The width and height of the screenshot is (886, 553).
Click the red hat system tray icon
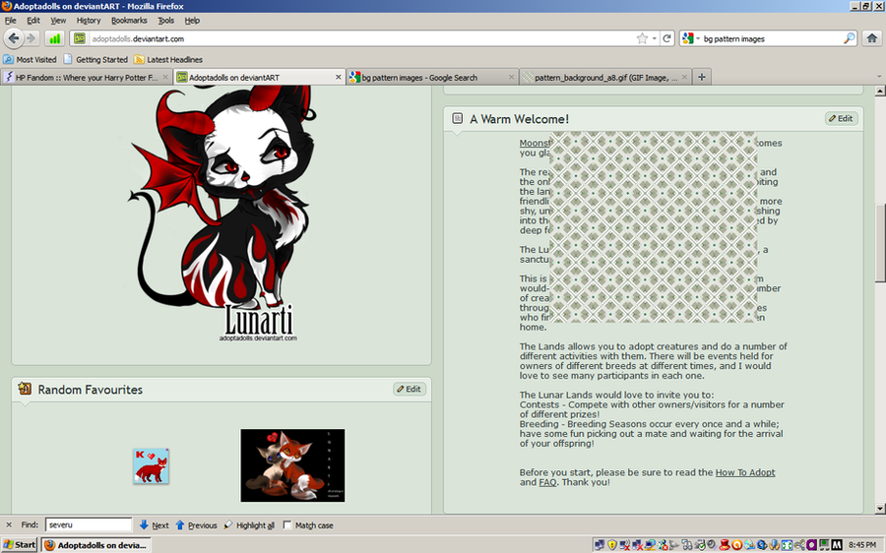(x=725, y=544)
